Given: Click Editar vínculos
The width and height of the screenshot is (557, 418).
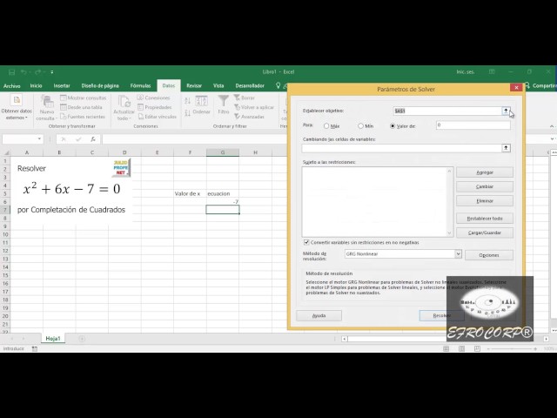Looking at the screenshot, I should (x=157, y=117).
